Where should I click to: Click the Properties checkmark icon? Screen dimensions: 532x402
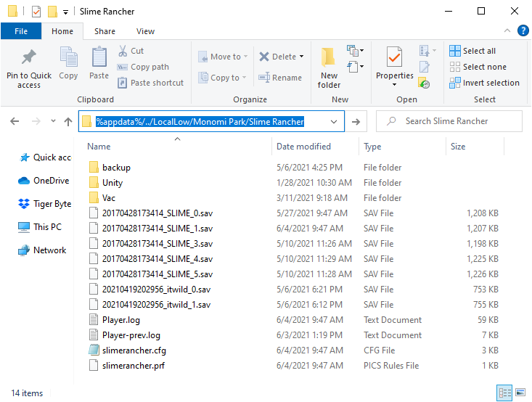pyautogui.click(x=394, y=57)
